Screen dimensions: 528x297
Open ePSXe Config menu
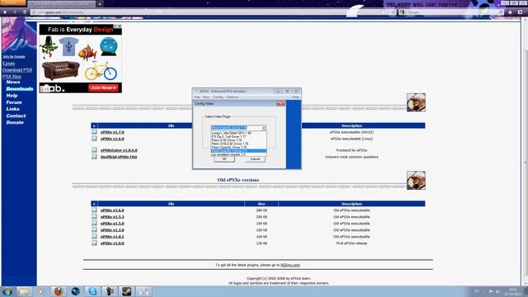(218, 97)
